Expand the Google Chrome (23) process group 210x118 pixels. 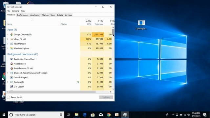[x=8, y=34]
